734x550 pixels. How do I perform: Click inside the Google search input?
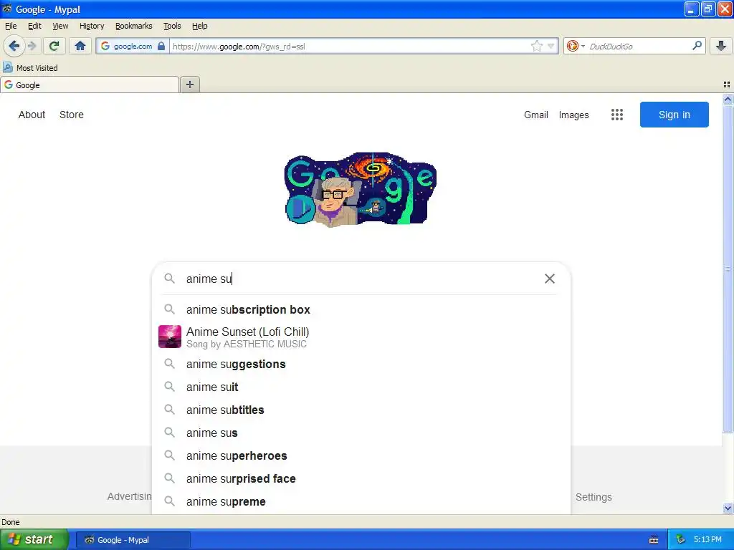[x=361, y=279]
